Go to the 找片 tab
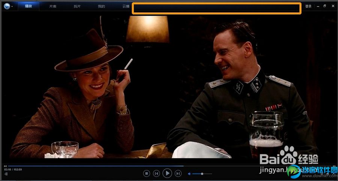Viewport: 338px width, 181px height. point(77,6)
